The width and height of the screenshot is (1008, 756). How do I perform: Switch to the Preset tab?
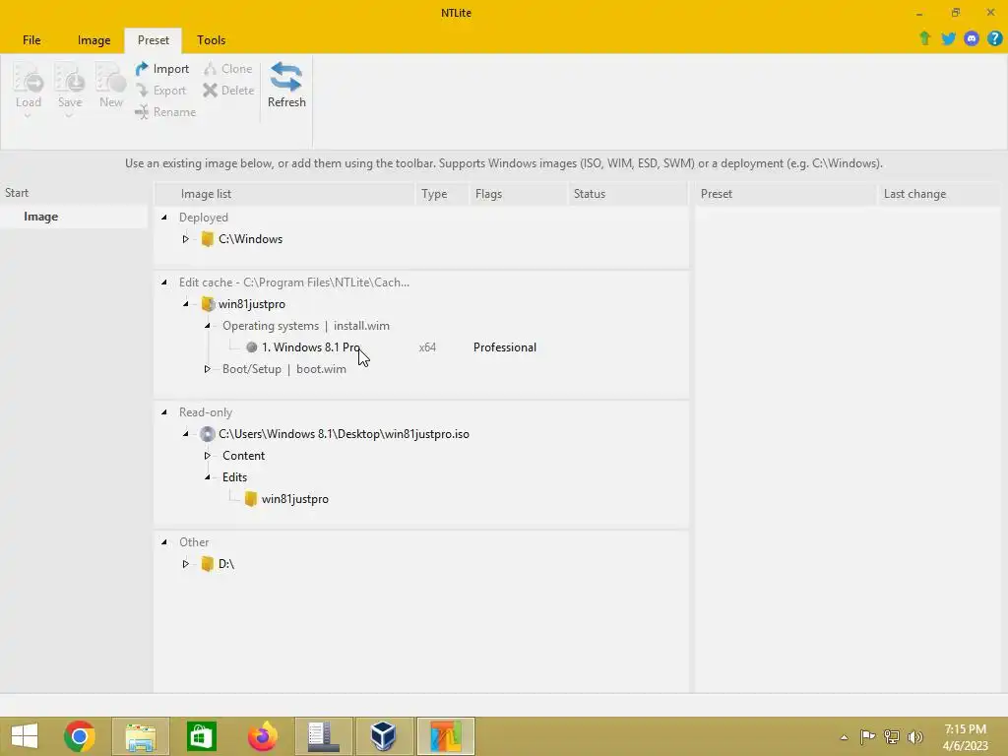(x=153, y=39)
